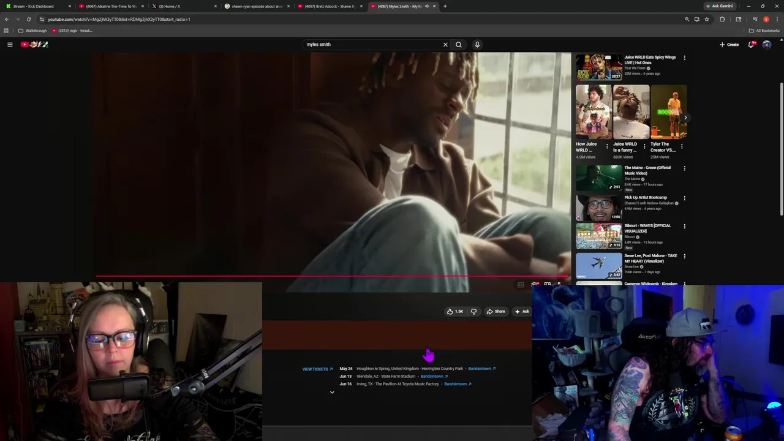Image resolution: width=784 pixels, height=441 pixels.
Task: Like the video with 1.5K likes
Action: [454, 311]
